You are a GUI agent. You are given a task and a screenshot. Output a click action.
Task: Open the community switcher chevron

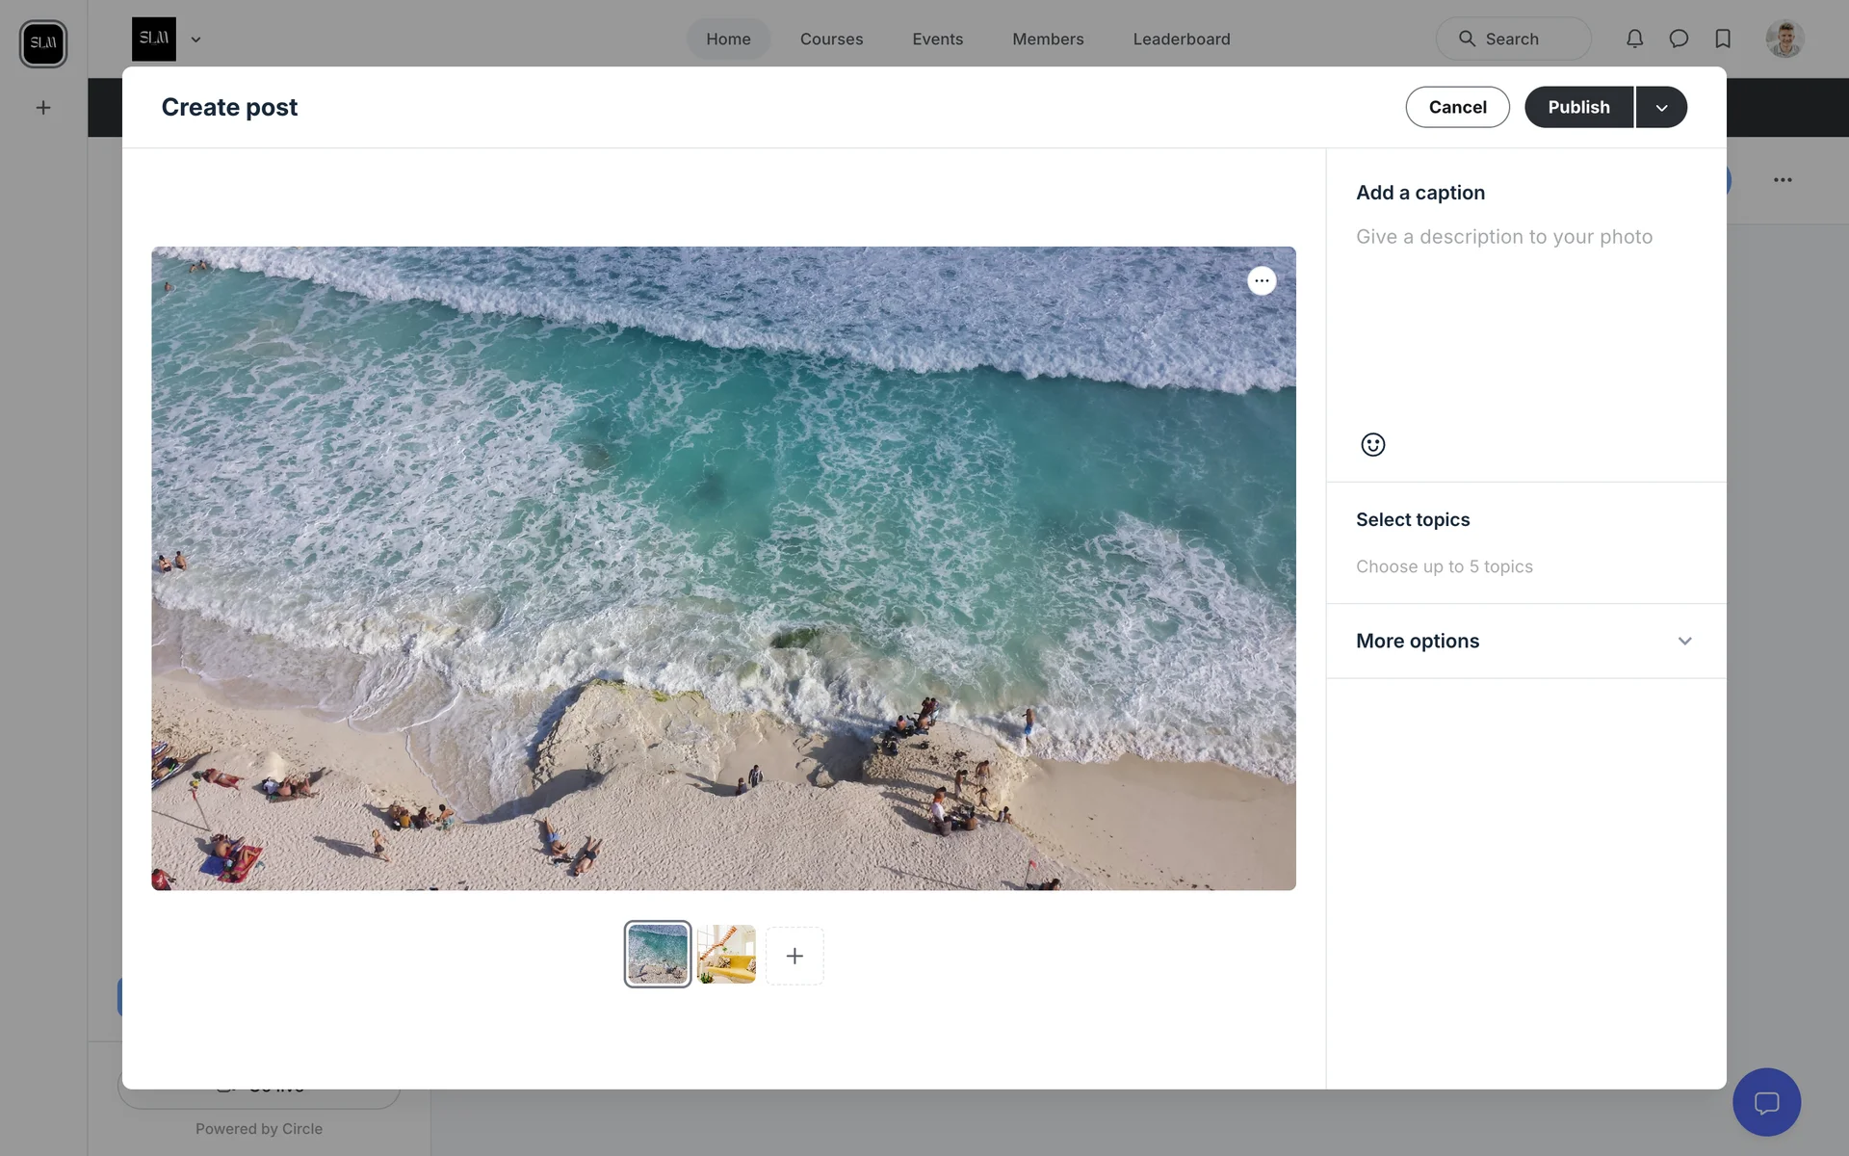tap(195, 39)
